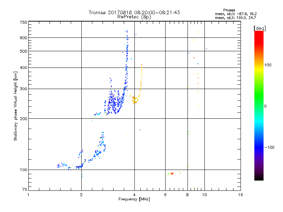Click the 'Frequency [MHz]' axis title
Screen dimensions: 283x212
pyautogui.click(x=134, y=199)
